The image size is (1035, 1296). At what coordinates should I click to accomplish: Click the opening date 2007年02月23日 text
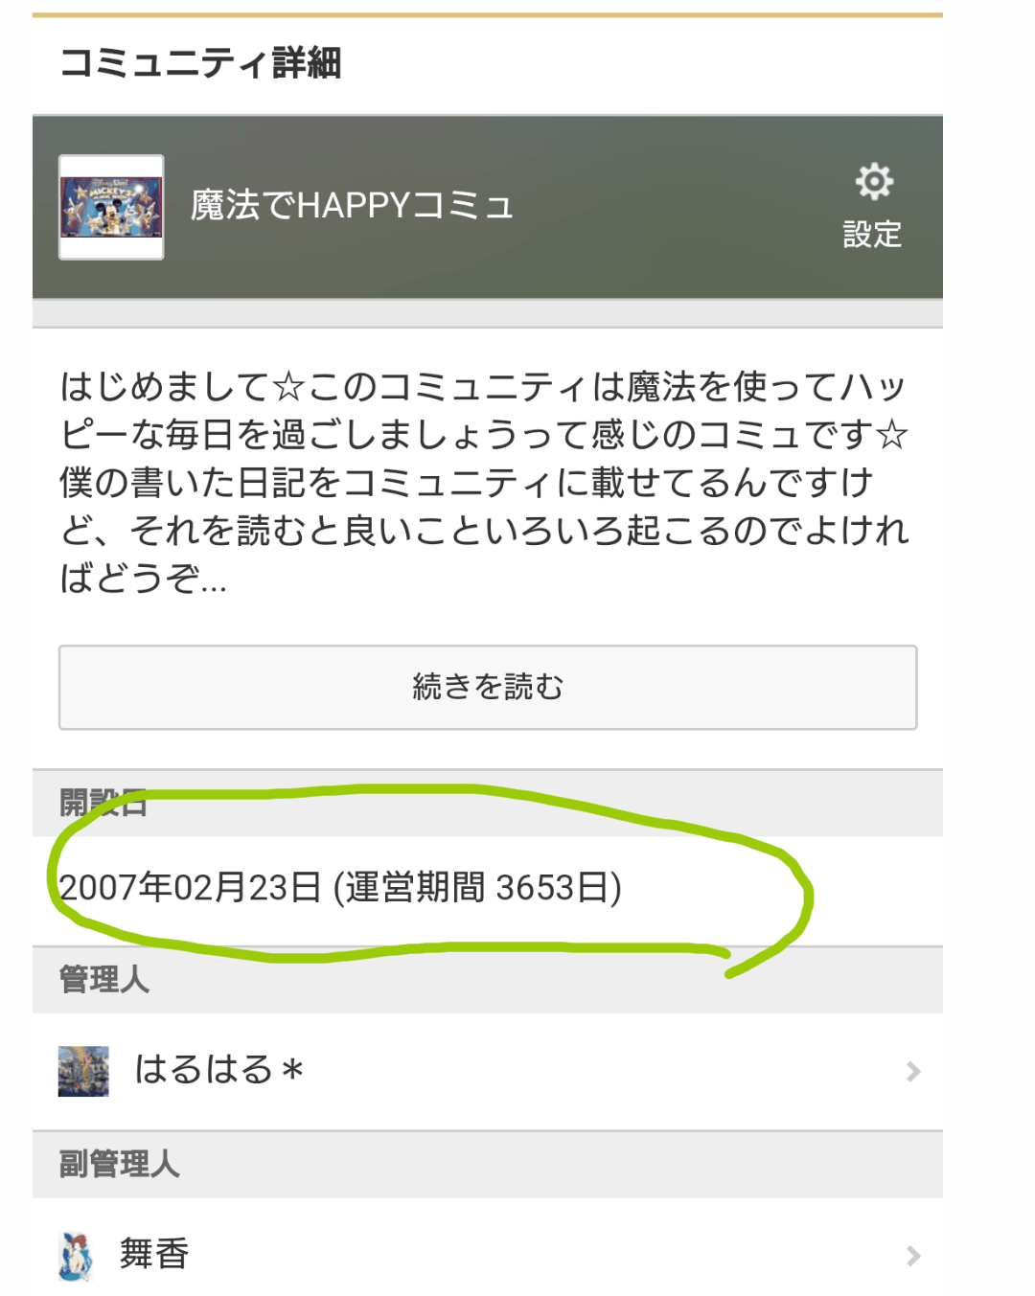coord(190,888)
